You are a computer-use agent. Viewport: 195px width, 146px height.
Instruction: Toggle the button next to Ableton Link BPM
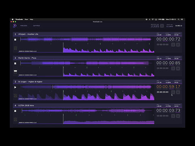click(x=162, y=26)
